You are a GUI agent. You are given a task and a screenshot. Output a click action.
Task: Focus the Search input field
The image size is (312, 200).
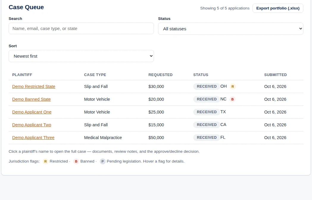pyautogui.click(x=81, y=29)
